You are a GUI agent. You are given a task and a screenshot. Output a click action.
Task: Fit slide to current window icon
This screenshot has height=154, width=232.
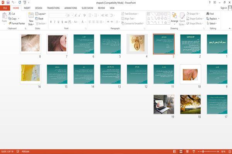230,151
